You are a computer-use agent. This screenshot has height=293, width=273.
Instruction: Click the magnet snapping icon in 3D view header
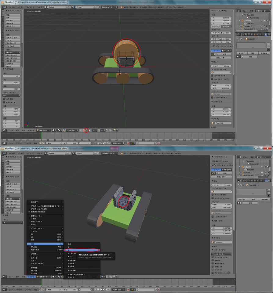(99, 130)
